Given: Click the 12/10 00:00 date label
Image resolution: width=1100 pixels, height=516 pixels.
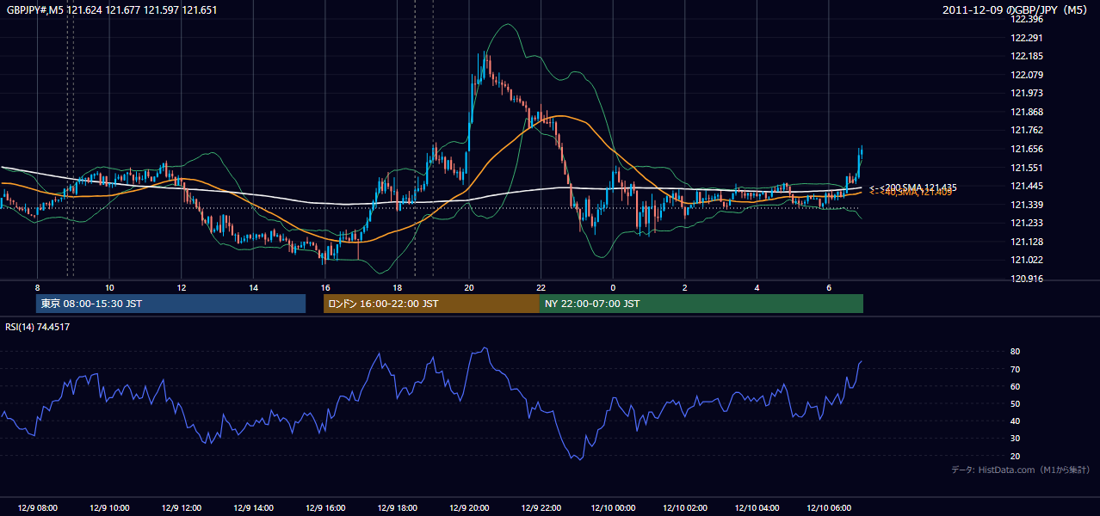Looking at the screenshot, I should [612, 508].
